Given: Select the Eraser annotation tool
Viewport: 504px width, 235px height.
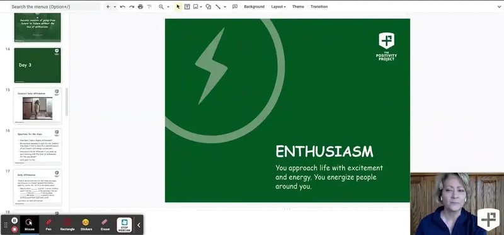Looking at the screenshot, I should 105,224.
